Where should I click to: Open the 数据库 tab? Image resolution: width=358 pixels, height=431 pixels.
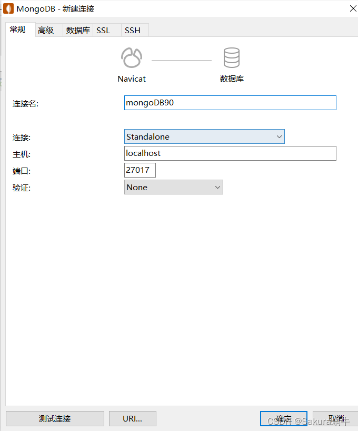click(78, 30)
